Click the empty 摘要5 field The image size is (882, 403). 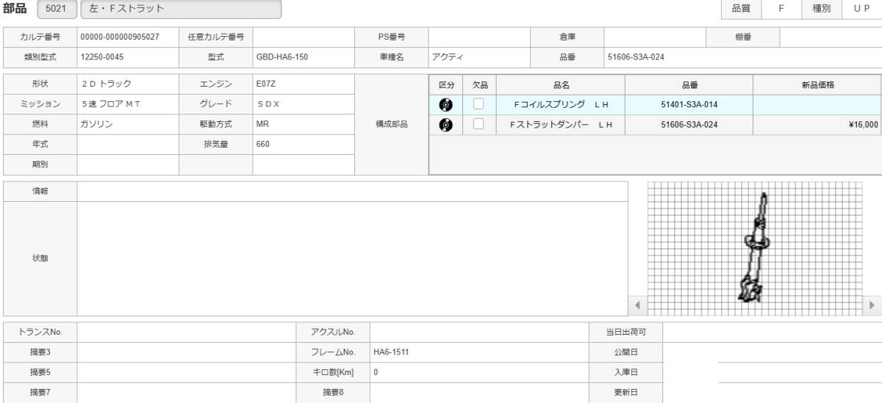point(186,371)
